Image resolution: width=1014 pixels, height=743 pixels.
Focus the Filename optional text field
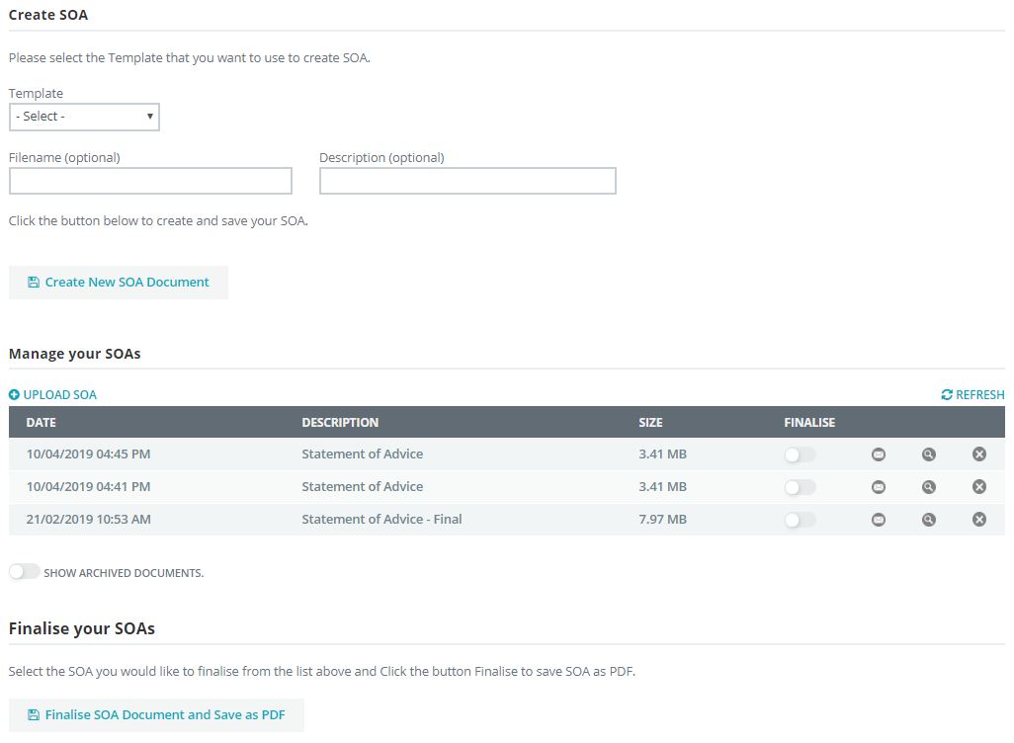(x=150, y=181)
